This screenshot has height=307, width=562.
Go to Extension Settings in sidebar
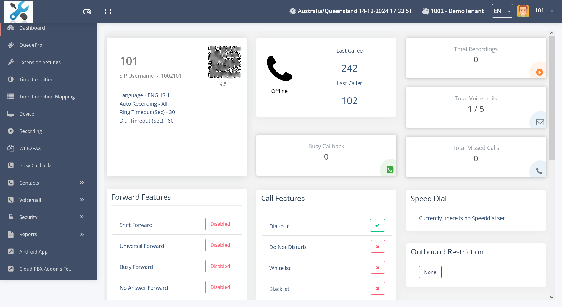40,62
